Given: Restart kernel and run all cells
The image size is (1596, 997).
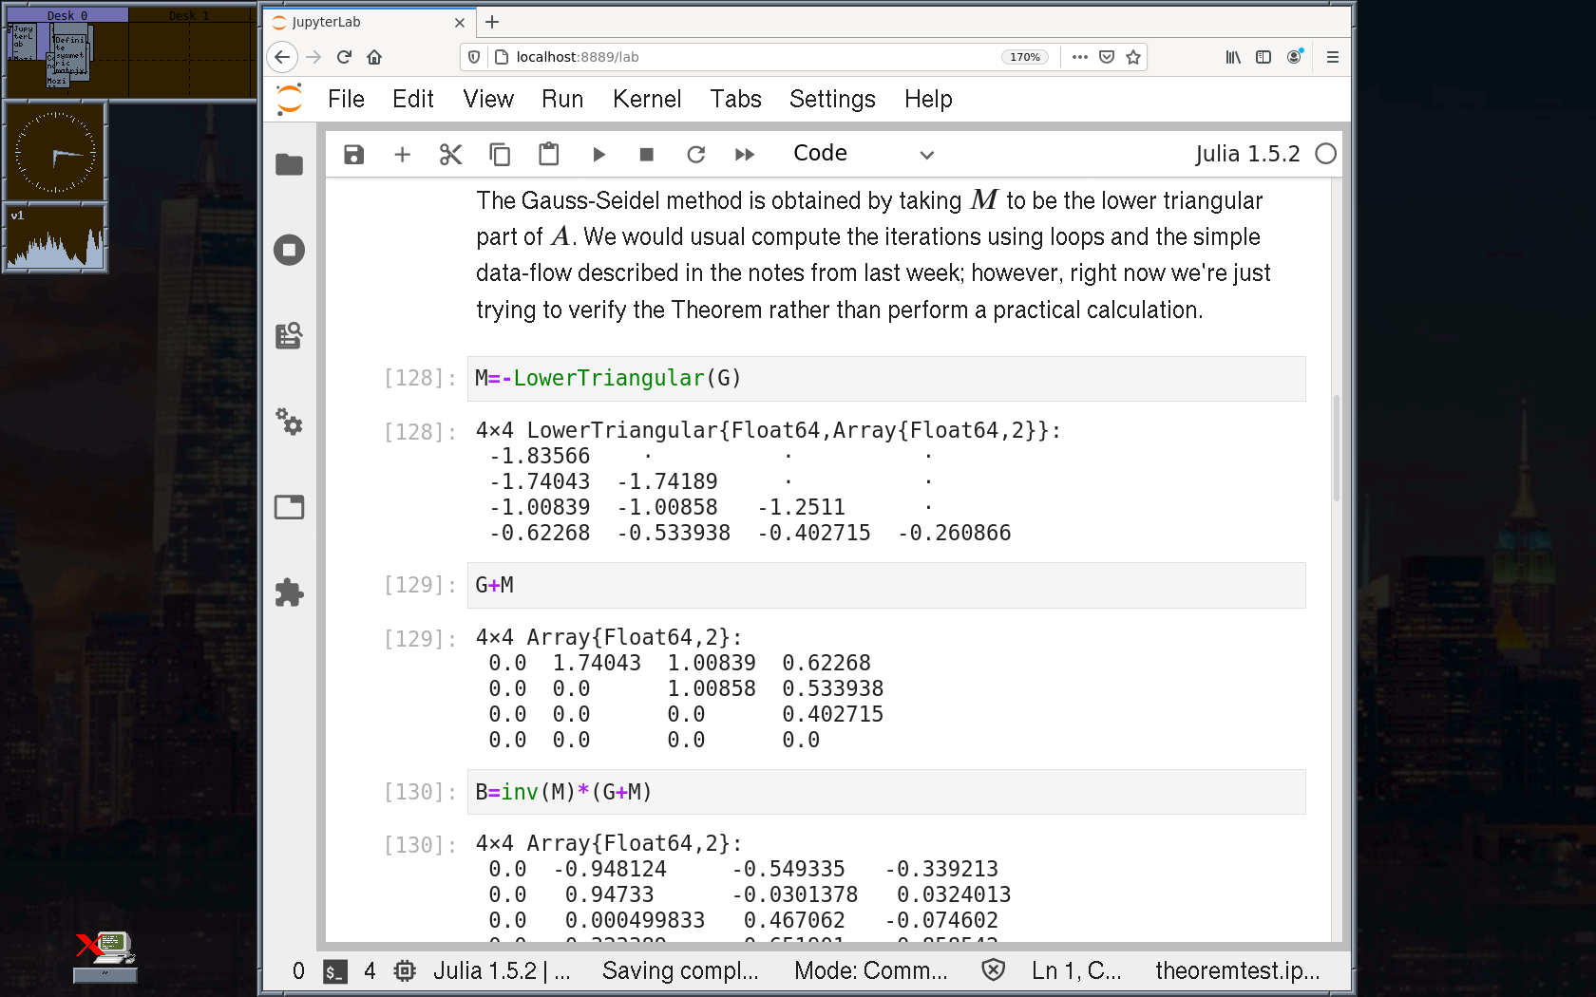Looking at the screenshot, I should 745,155.
